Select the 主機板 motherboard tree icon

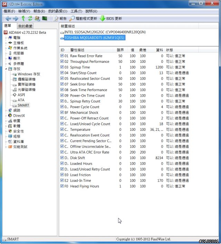[x=10, y=43]
